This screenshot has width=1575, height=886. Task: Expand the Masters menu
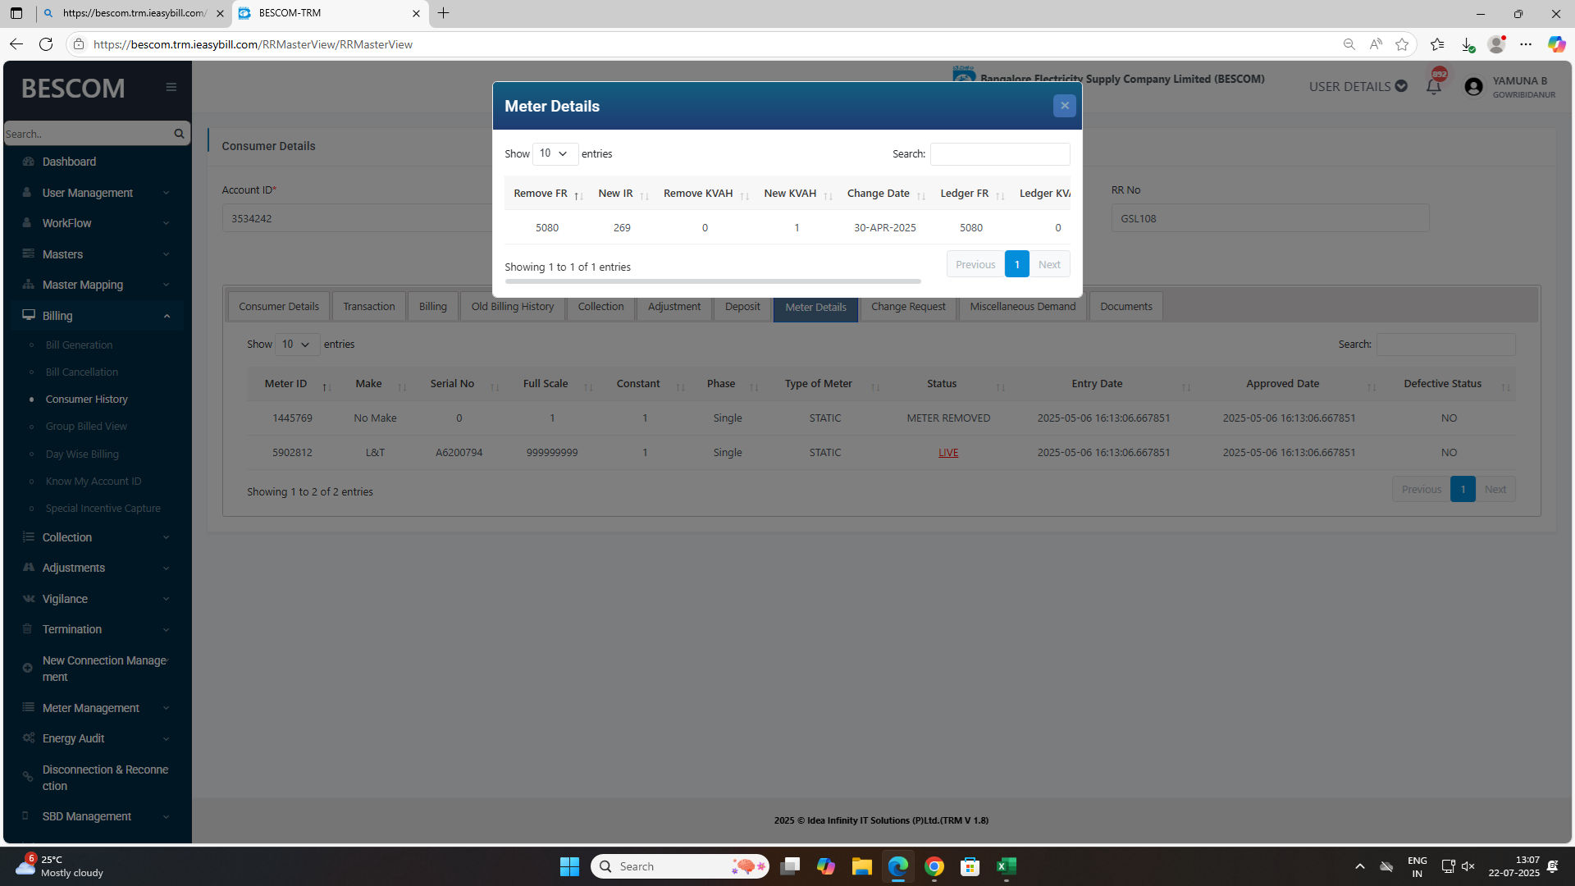click(97, 254)
